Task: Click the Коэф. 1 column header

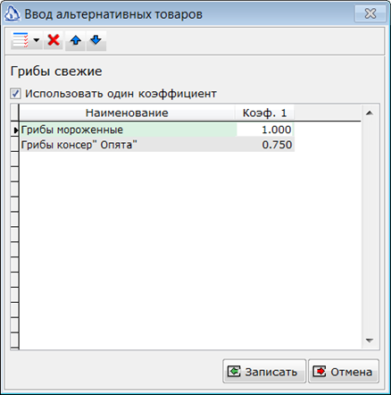Action: (x=264, y=113)
